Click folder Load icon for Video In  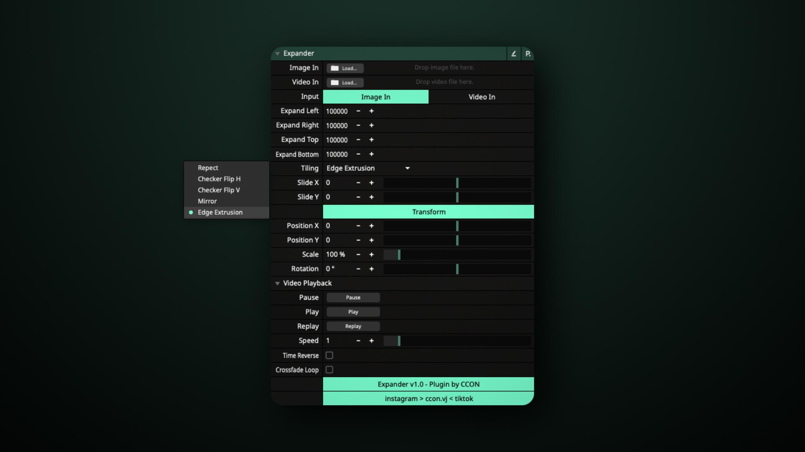[335, 82]
